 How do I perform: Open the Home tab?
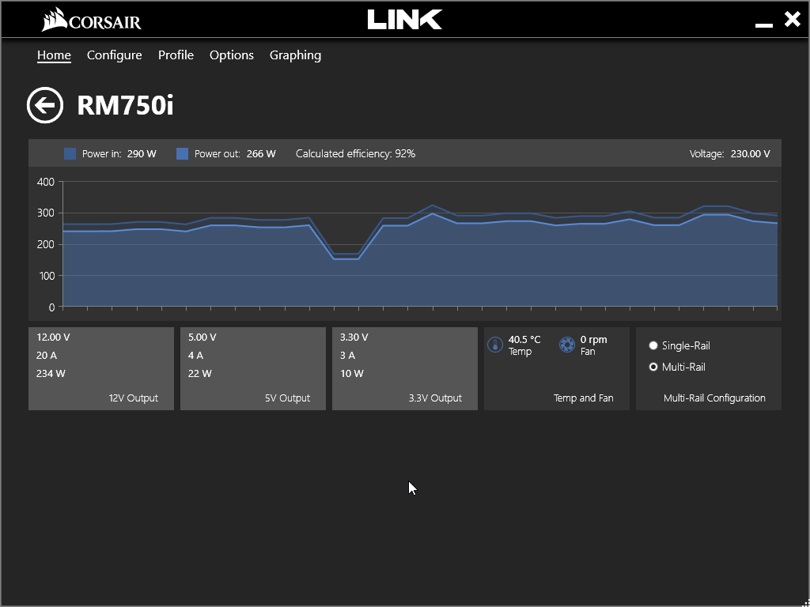pyautogui.click(x=55, y=55)
